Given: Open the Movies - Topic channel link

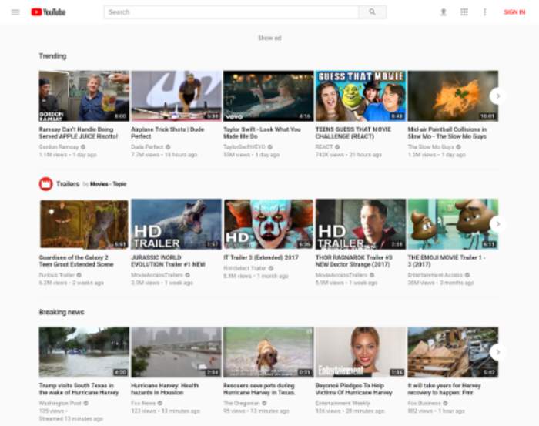Looking at the screenshot, I should click(108, 184).
